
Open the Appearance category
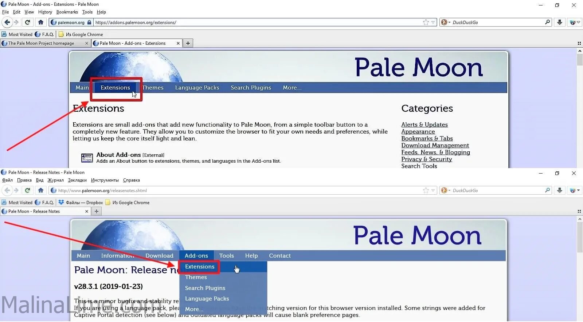[418, 132]
